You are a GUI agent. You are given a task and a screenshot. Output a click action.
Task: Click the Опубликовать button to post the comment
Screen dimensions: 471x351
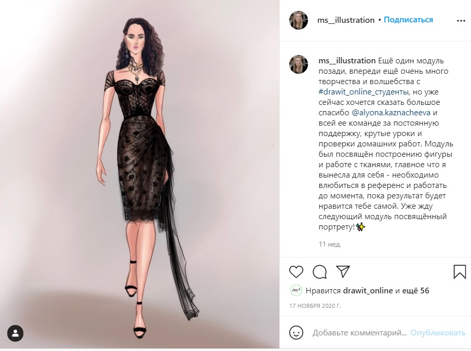tap(438, 333)
